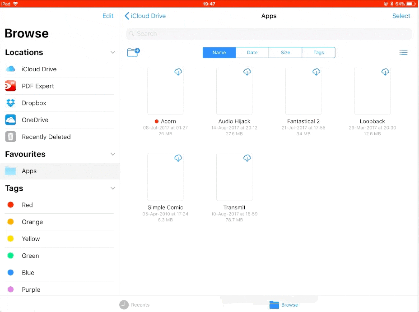Screen dimensions: 419x312
Task: Open PDF Expert location
Action: click(60, 86)
